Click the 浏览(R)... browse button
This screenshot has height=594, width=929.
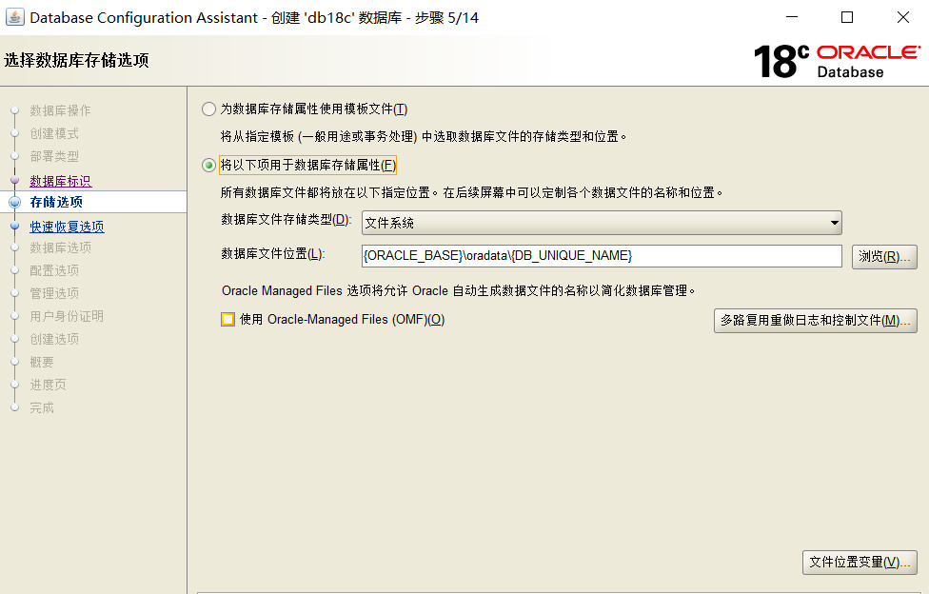pyautogui.click(x=884, y=257)
